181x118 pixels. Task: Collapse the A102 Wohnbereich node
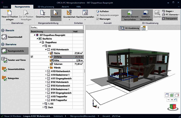[x=46, y=49]
